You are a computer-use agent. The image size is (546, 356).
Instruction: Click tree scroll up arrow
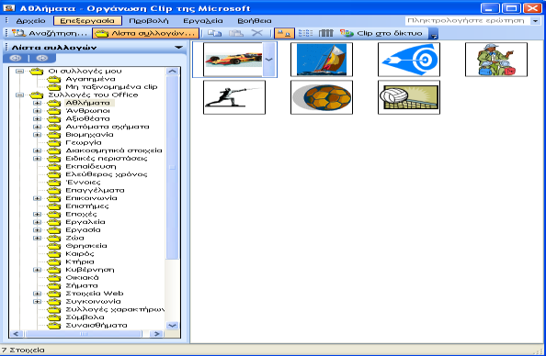(x=173, y=72)
